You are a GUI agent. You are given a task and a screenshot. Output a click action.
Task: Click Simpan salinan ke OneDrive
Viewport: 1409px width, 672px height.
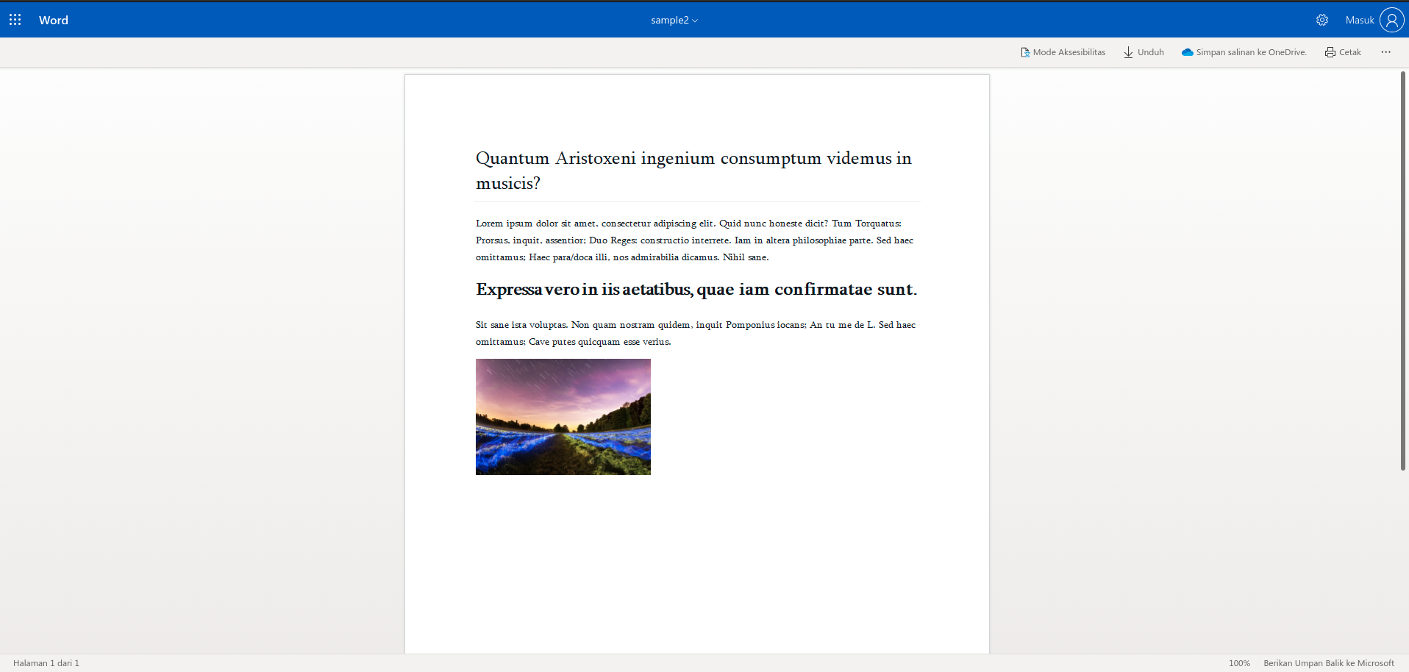(1244, 52)
